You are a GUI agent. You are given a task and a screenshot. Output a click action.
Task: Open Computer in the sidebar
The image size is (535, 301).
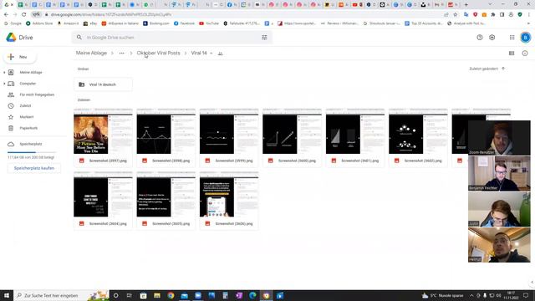point(28,84)
